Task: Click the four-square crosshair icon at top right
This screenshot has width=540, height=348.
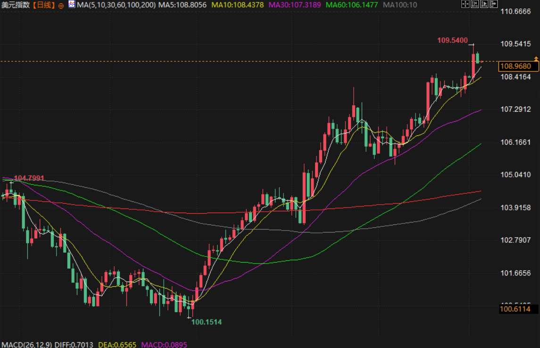Action: coord(465,4)
